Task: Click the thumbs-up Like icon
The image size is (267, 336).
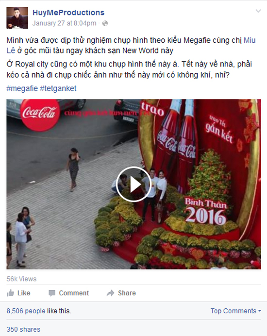Action: pyautogui.click(x=10, y=293)
